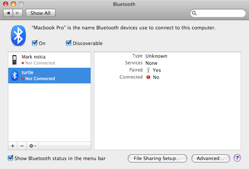Click the Show All button

click(40, 13)
